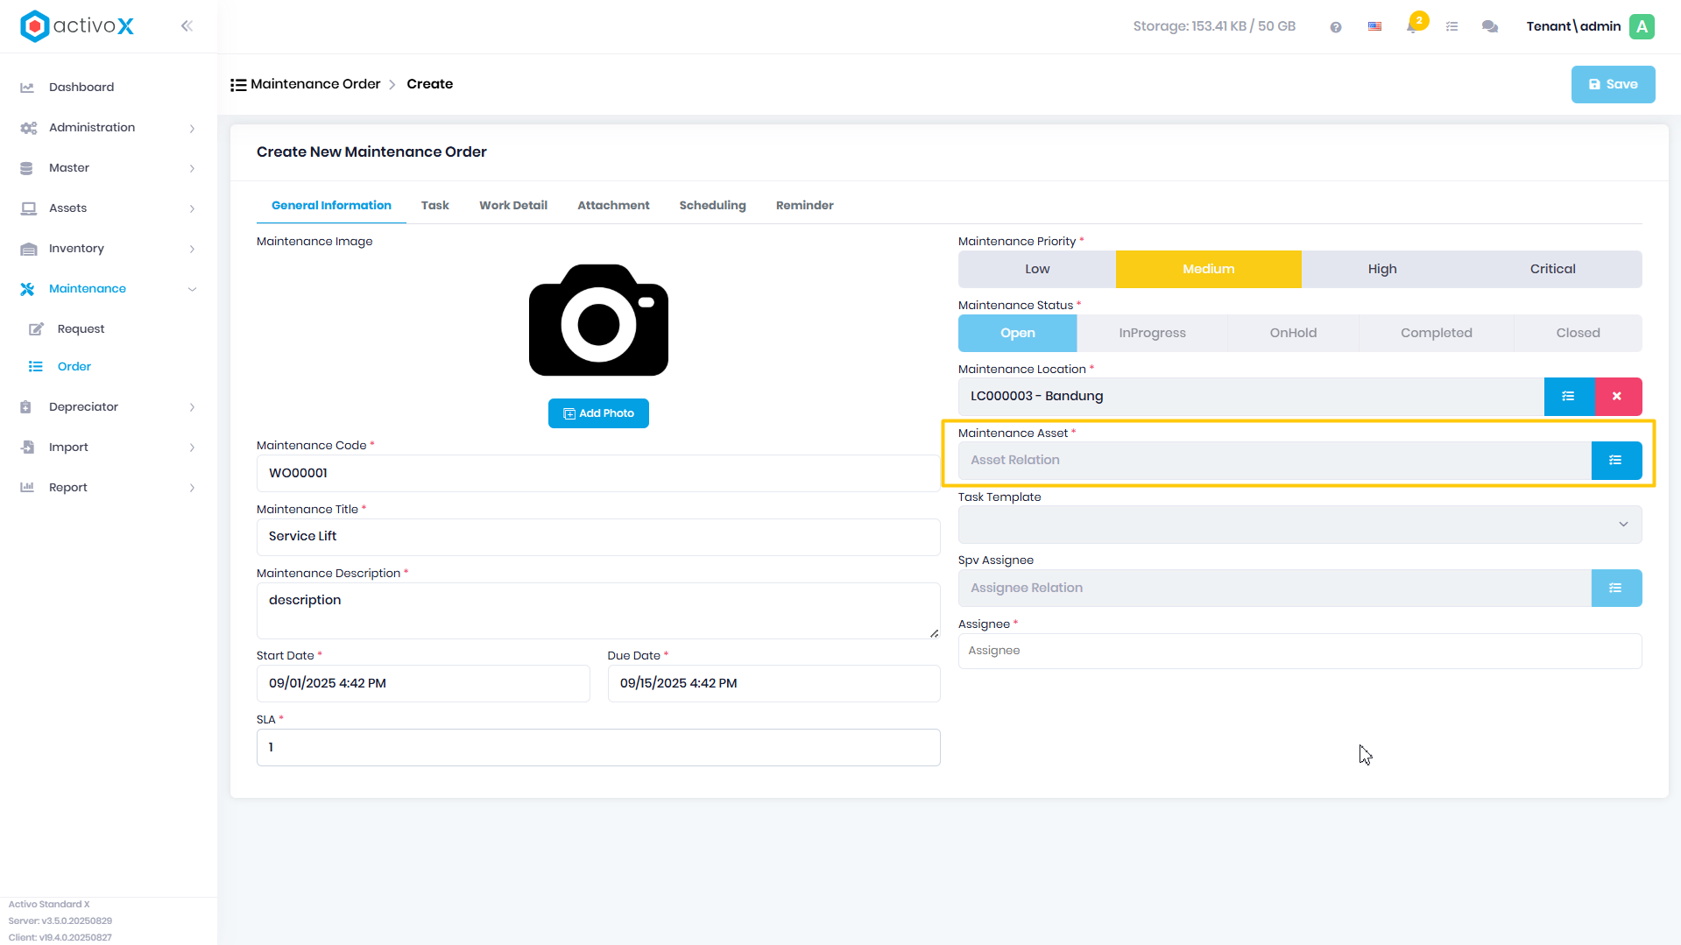Image resolution: width=1681 pixels, height=945 pixels.
Task: Expand the Assets menu
Action: tap(192, 209)
